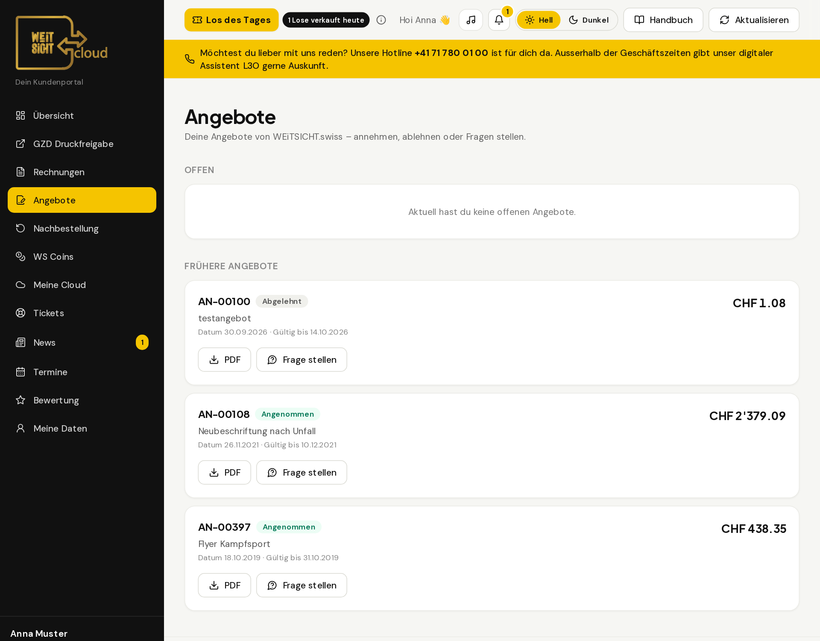Click the WS Coins icon

20,256
